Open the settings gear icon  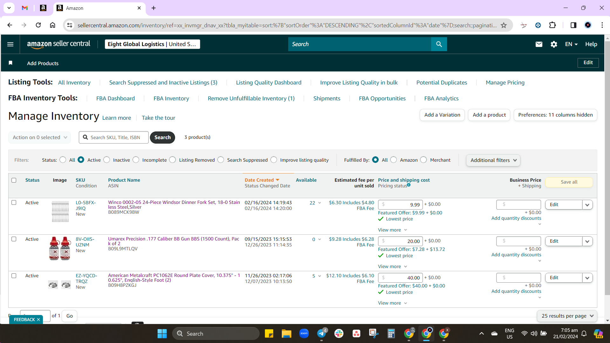click(554, 44)
